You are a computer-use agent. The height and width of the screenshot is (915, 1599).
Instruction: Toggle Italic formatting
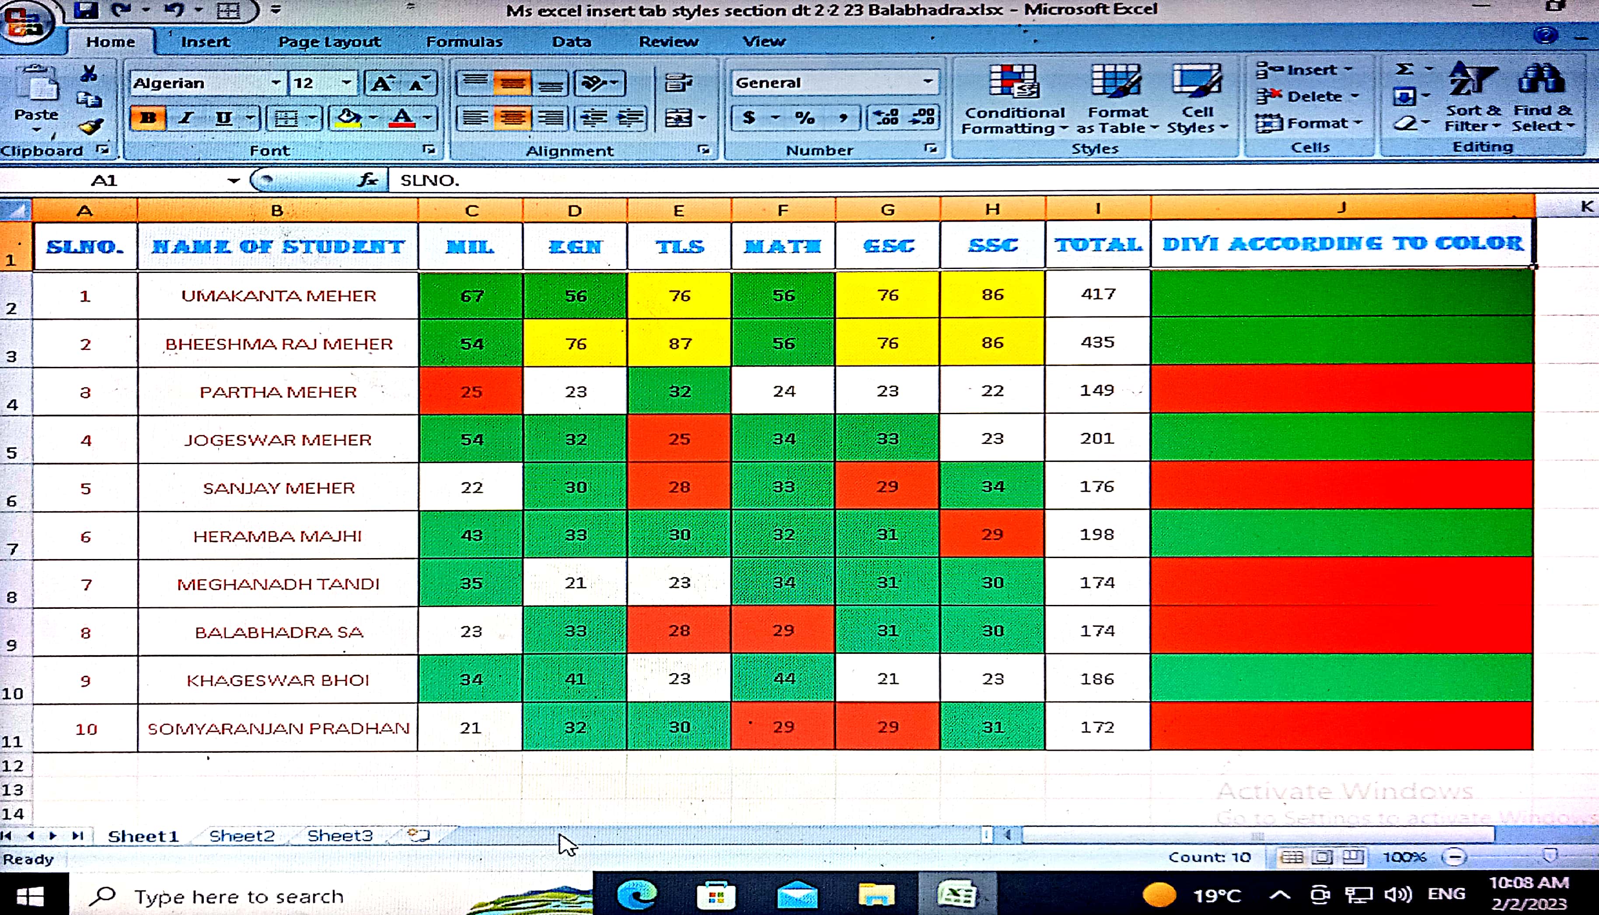(x=186, y=118)
